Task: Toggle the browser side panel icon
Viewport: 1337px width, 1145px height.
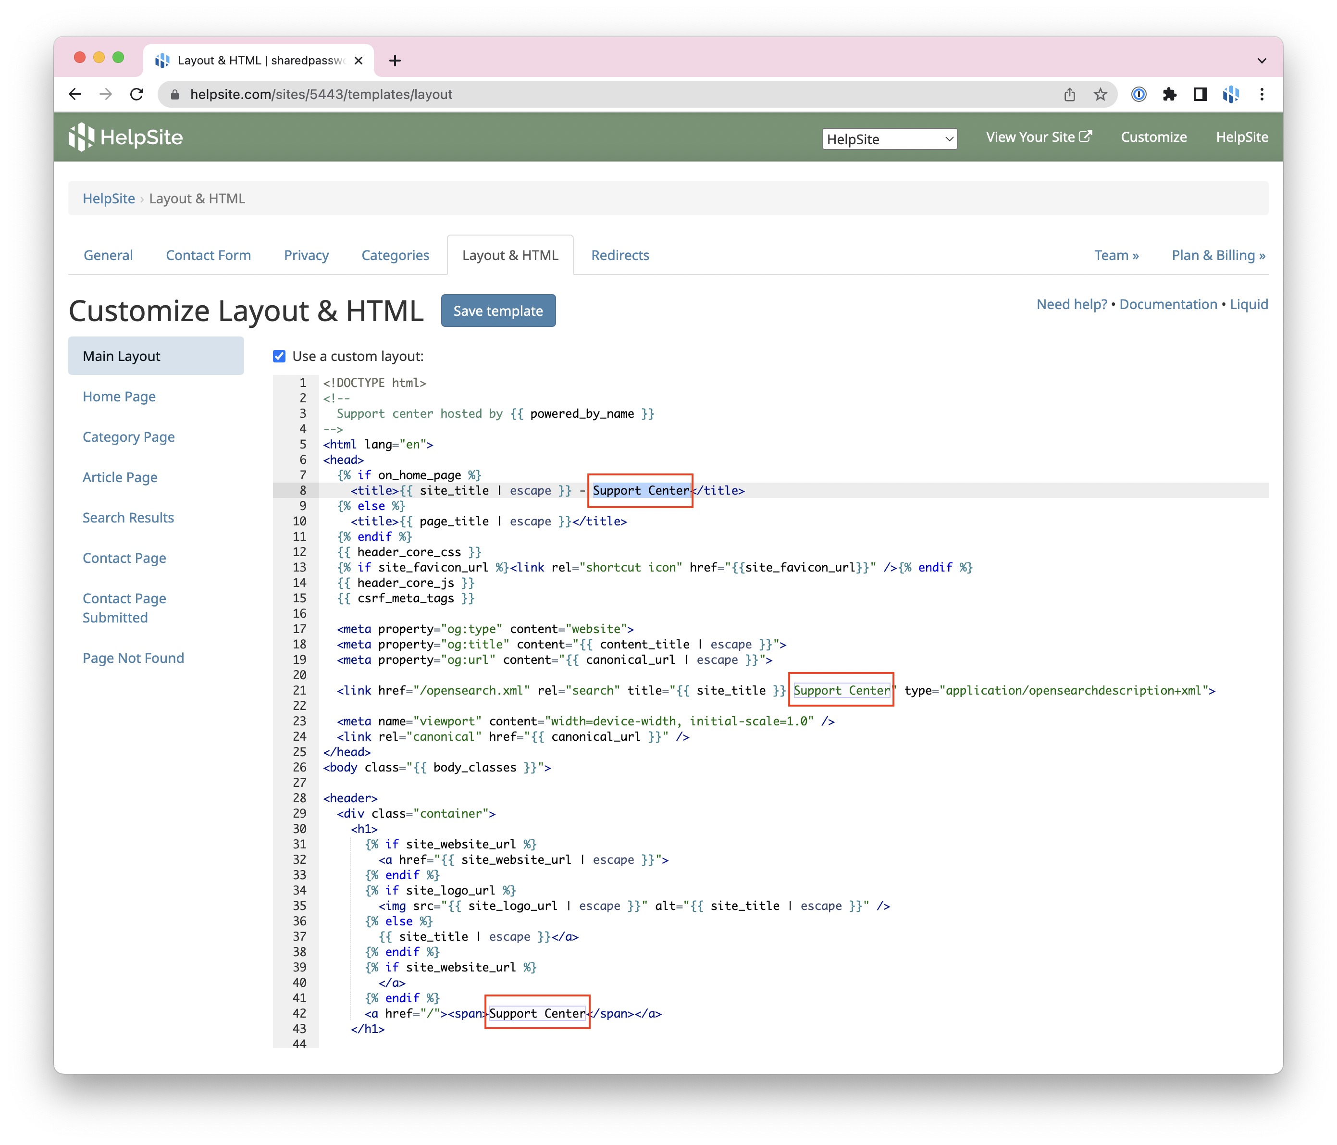Action: pyautogui.click(x=1200, y=94)
